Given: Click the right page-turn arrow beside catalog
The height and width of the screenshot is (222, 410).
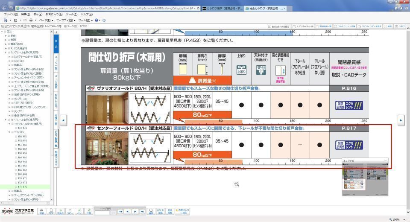Looking at the screenshot, I should [401, 121].
